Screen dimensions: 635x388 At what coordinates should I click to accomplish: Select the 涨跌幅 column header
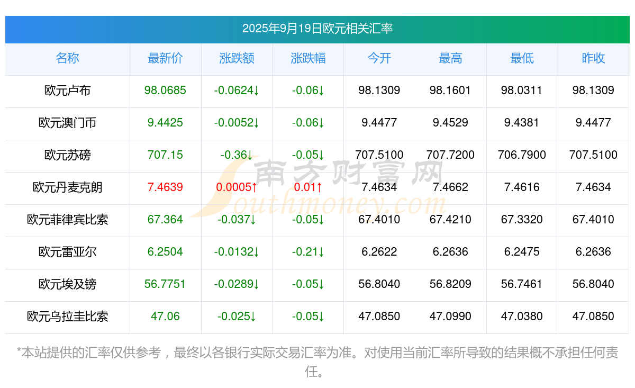click(x=308, y=58)
